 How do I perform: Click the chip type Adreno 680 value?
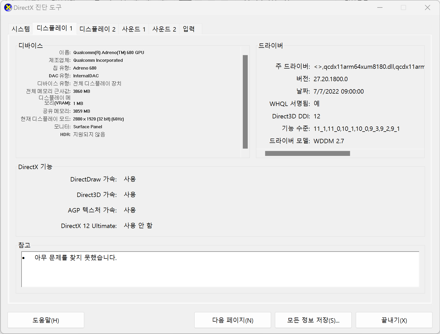pyautogui.click(x=85, y=68)
